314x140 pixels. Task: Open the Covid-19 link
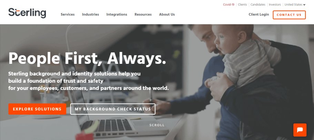click(229, 4)
